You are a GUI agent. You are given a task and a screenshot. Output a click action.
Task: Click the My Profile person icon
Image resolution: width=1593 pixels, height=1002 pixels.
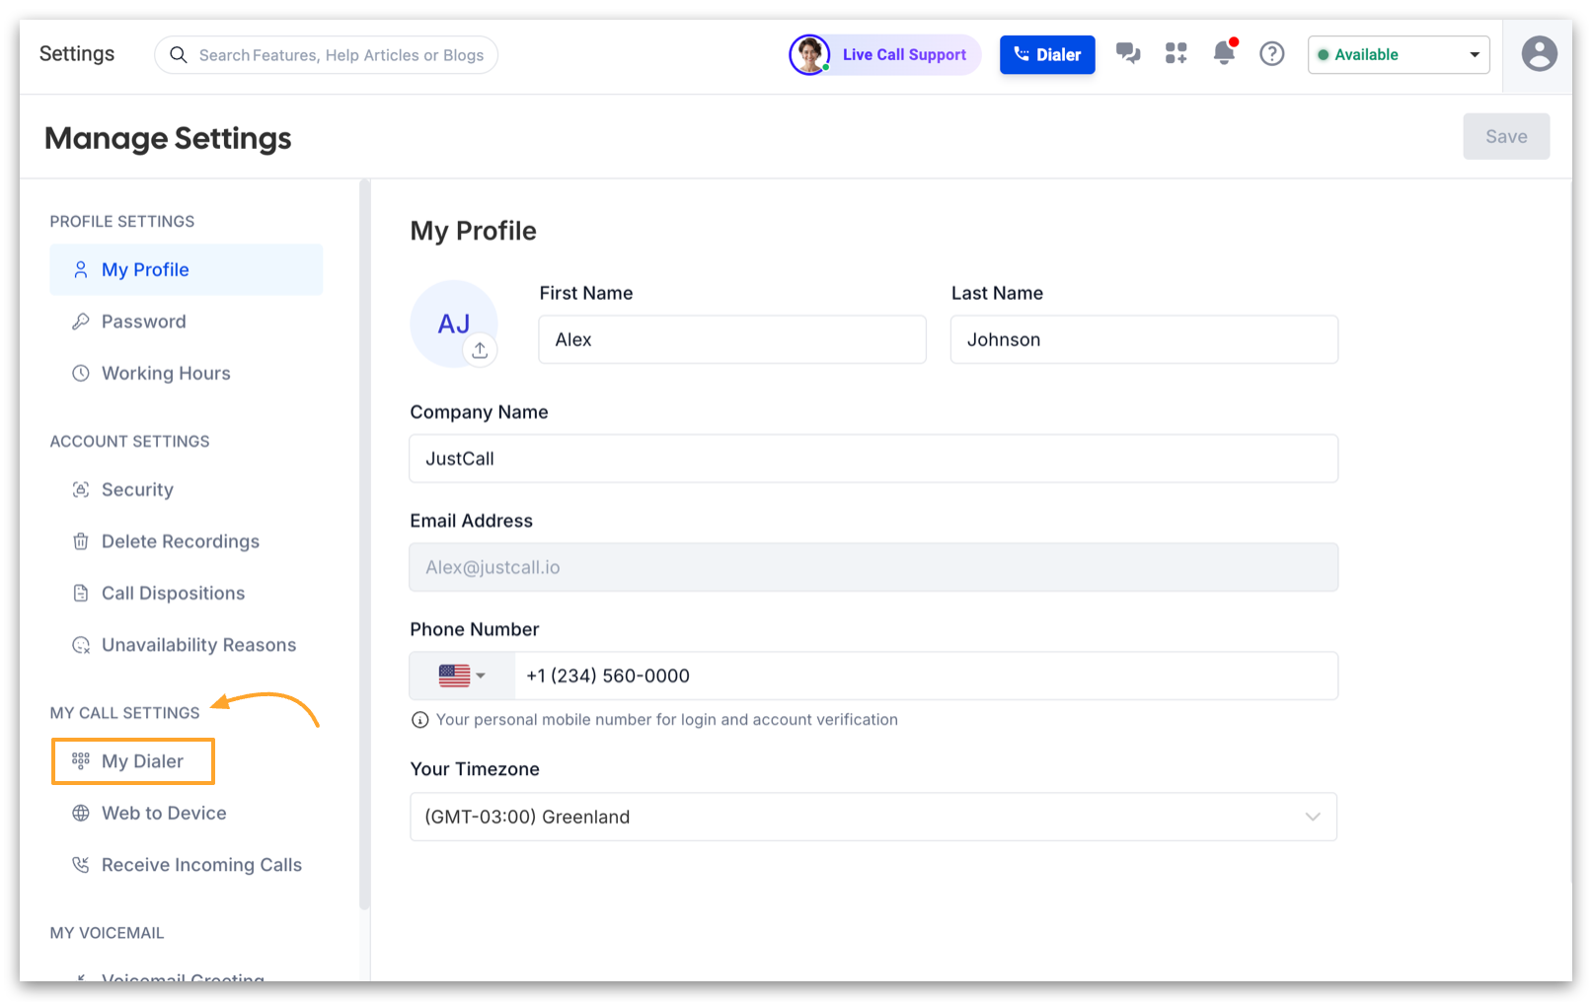click(x=81, y=269)
